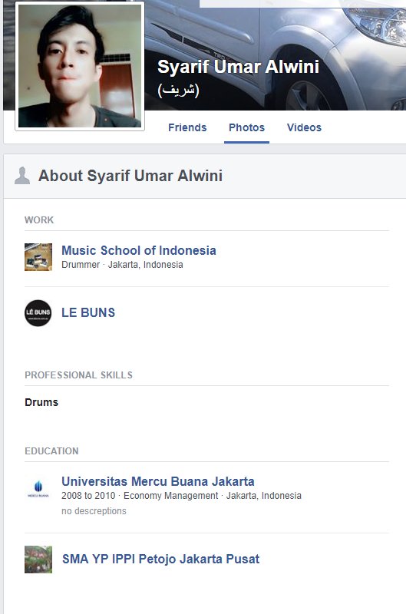This screenshot has height=614, width=406.
Task: Open the LE BUNS work link
Action: (x=88, y=312)
